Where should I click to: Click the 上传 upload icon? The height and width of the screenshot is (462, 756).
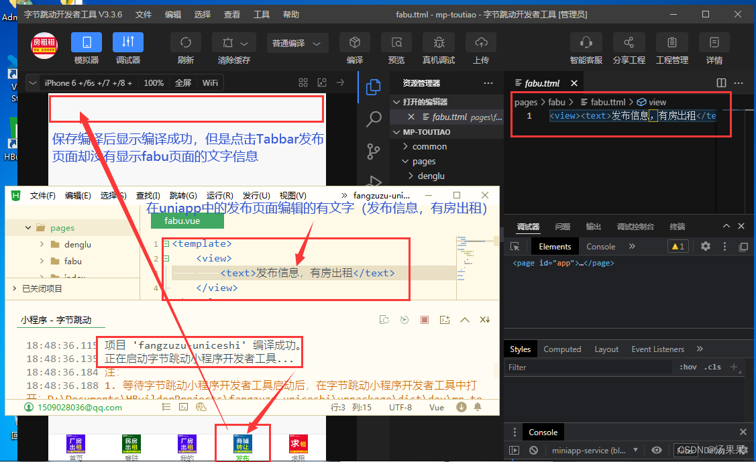point(481,42)
